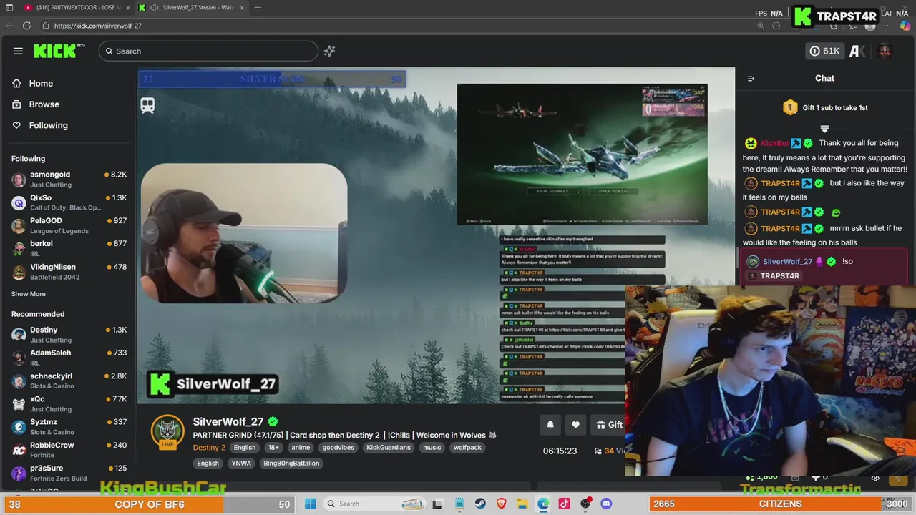Viewport: 916px width, 515px height.
Task: Select the YNWA tag
Action: [241, 463]
